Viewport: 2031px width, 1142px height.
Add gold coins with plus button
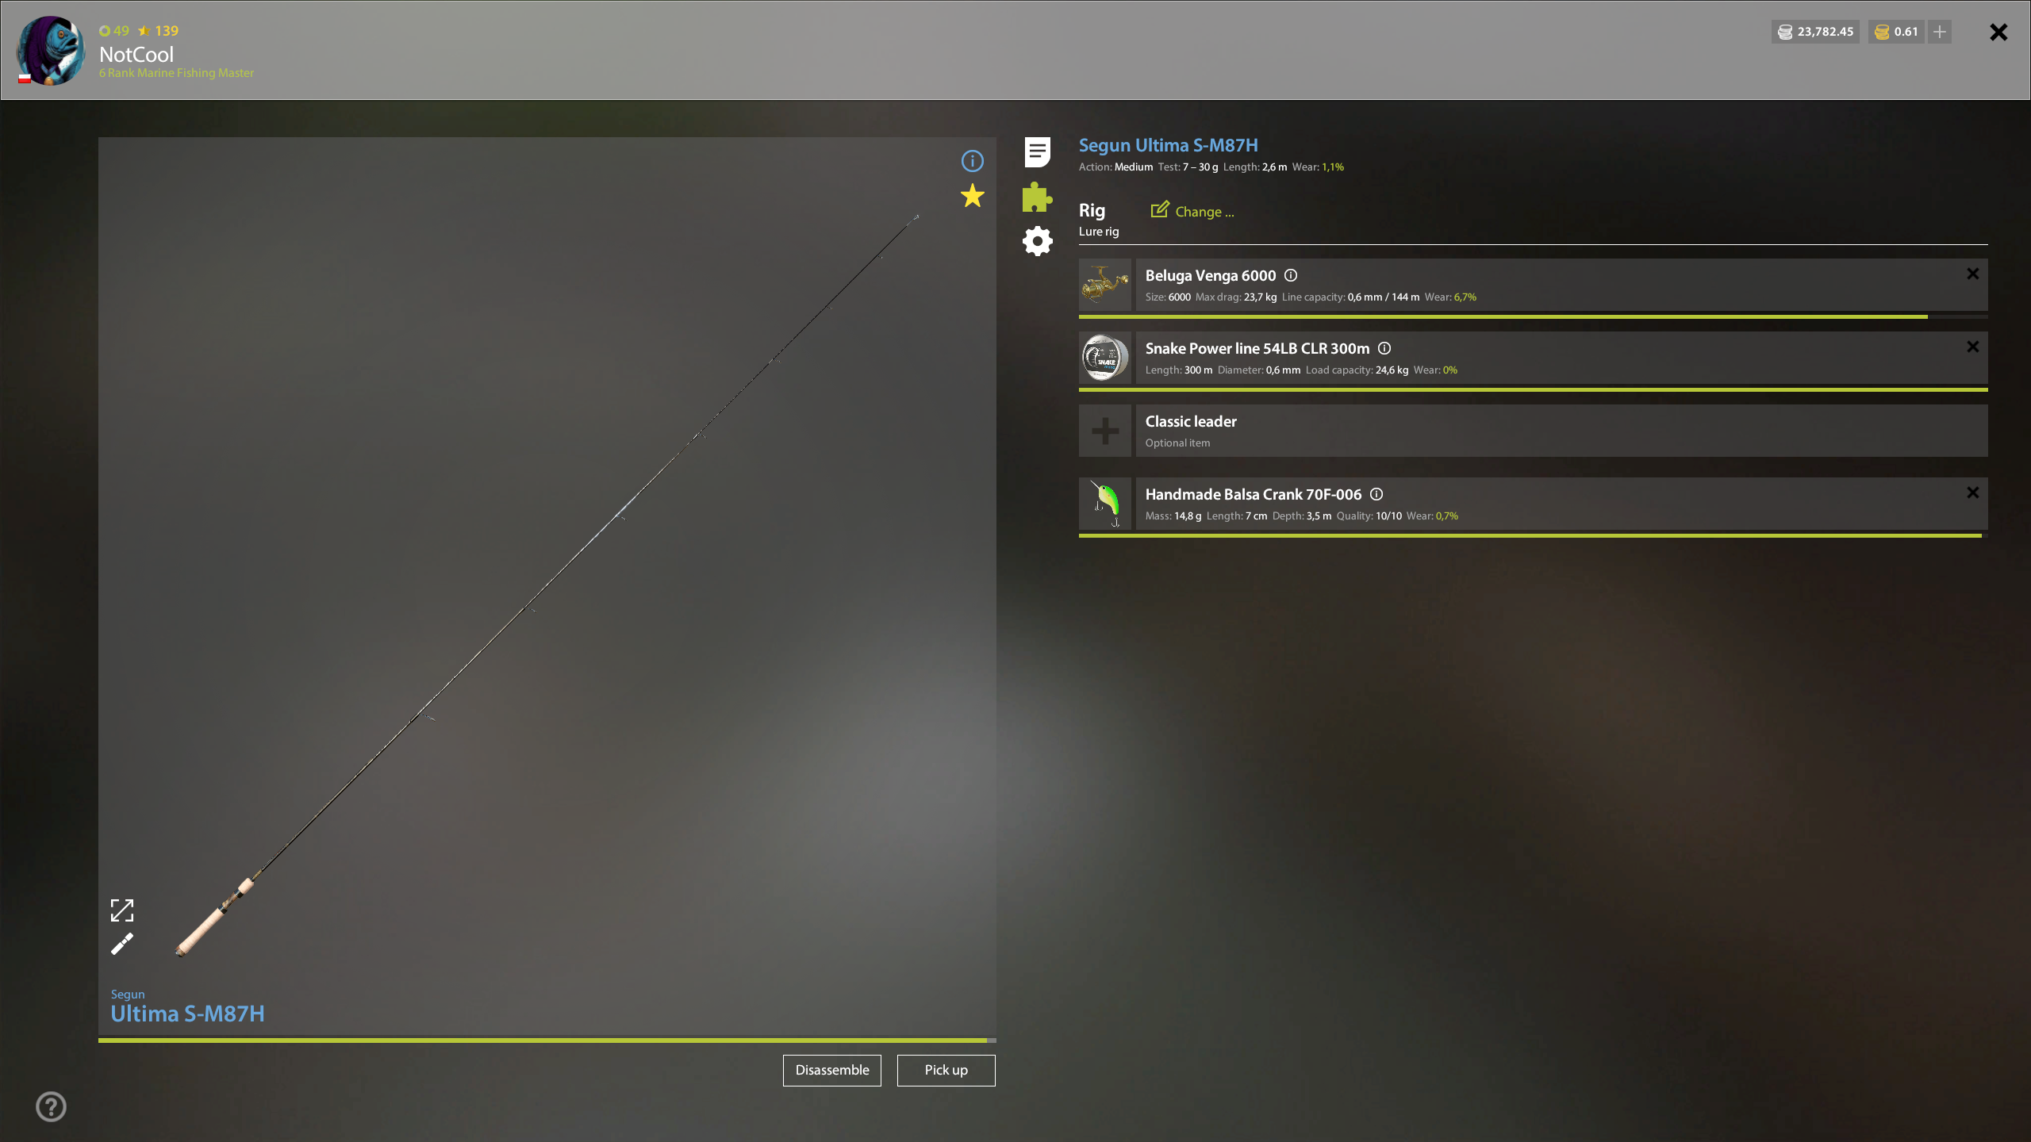tap(1940, 32)
